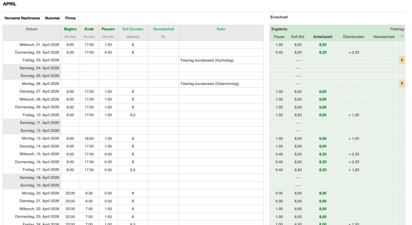
Task: Select the Nummer field label
Action: point(53,18)
